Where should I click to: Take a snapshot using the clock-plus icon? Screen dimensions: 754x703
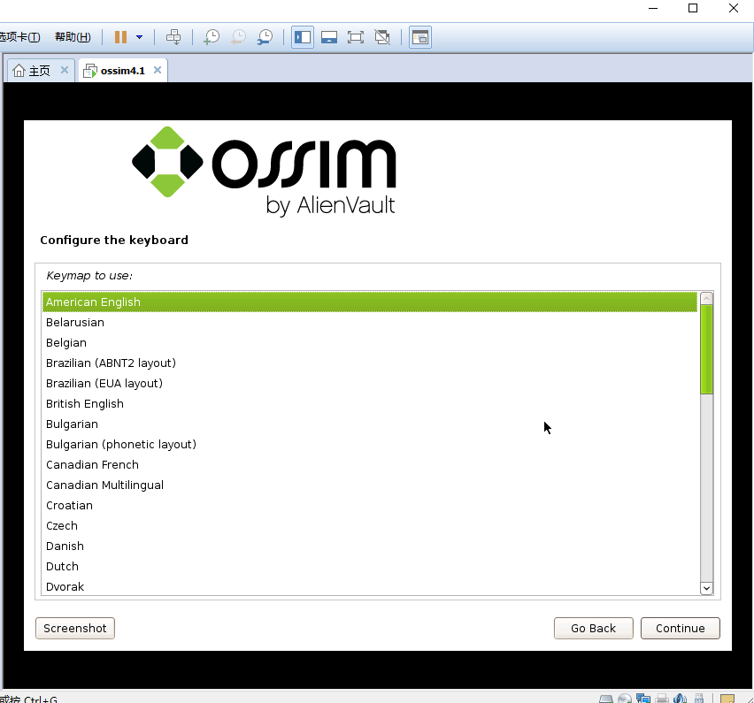click(x=212, y=37)
